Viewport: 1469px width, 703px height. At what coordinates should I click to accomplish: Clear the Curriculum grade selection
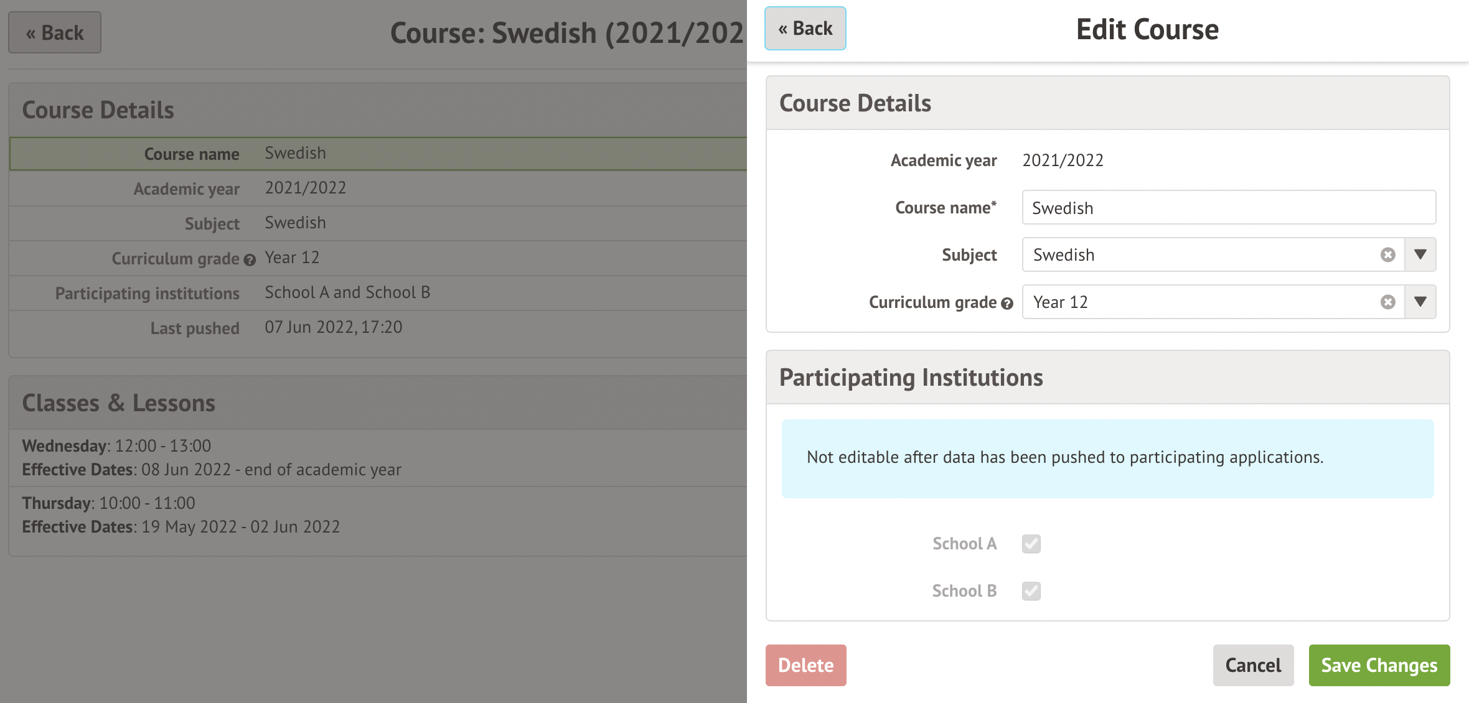tap(1387, 302)
